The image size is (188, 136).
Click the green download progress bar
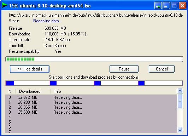click(94, 59)
